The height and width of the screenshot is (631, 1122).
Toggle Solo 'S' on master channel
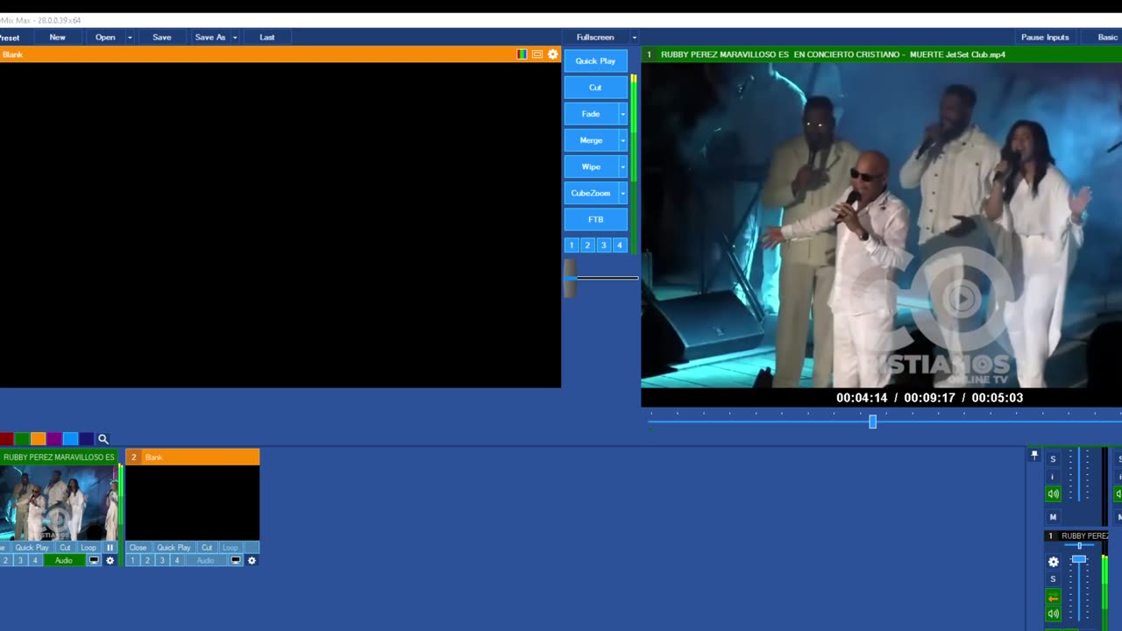1053,459
